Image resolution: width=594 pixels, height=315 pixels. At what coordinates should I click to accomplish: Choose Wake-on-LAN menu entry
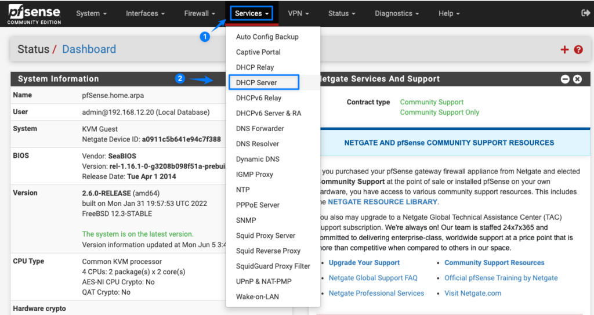coord(273,297)
